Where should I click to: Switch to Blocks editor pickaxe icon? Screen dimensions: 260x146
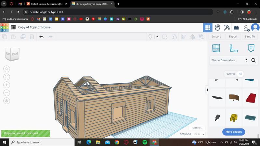point(227,28)
